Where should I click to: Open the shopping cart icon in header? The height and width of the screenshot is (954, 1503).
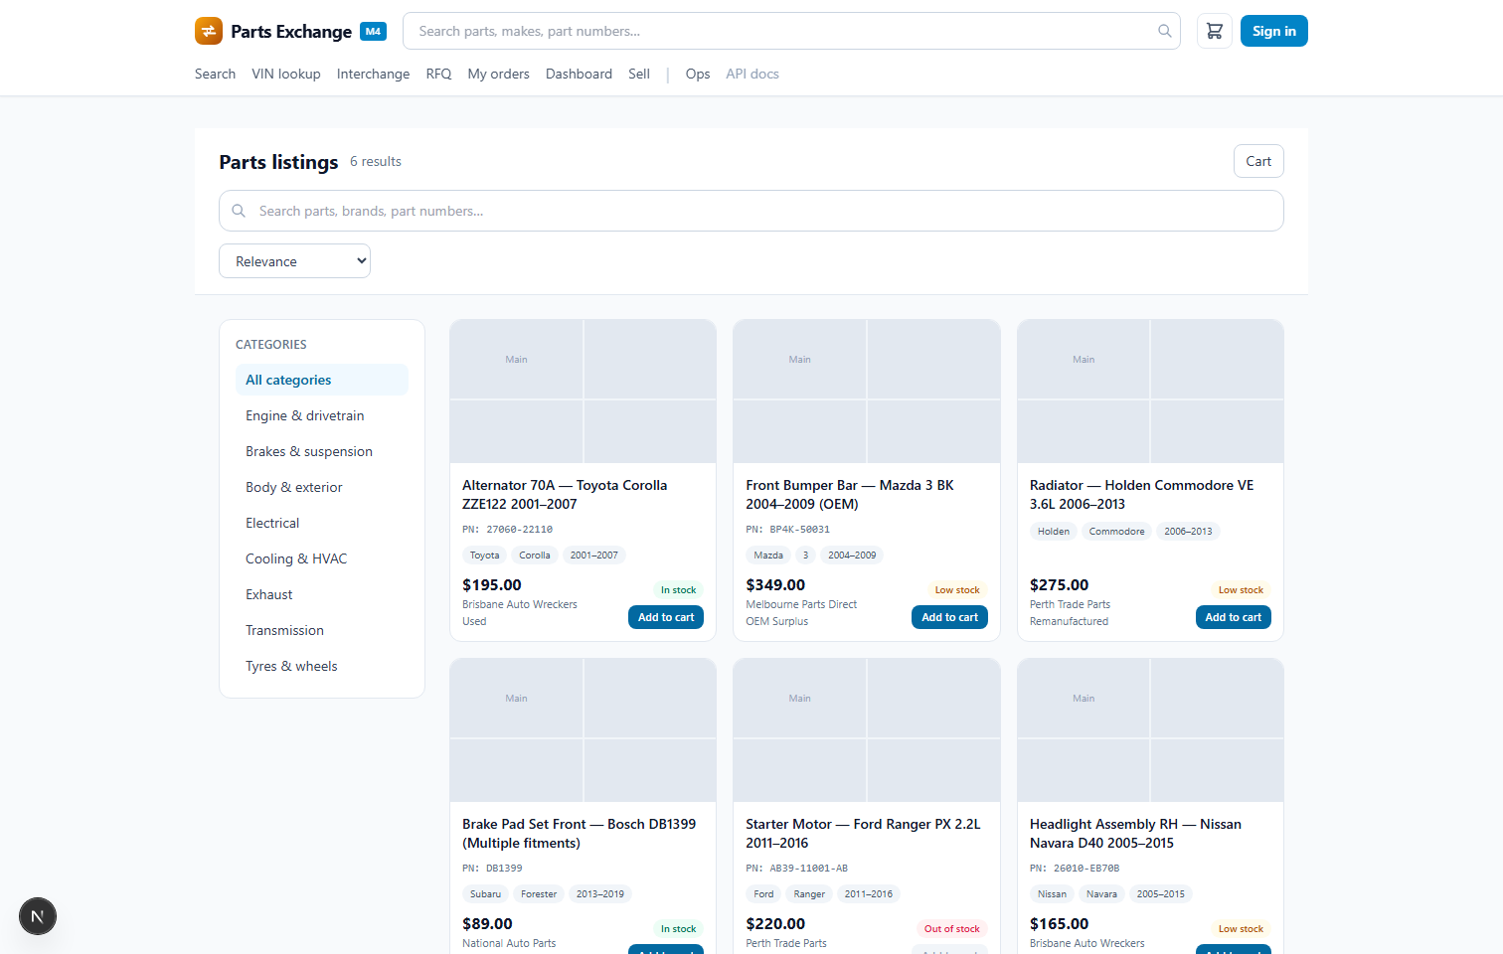[1215, 31]
